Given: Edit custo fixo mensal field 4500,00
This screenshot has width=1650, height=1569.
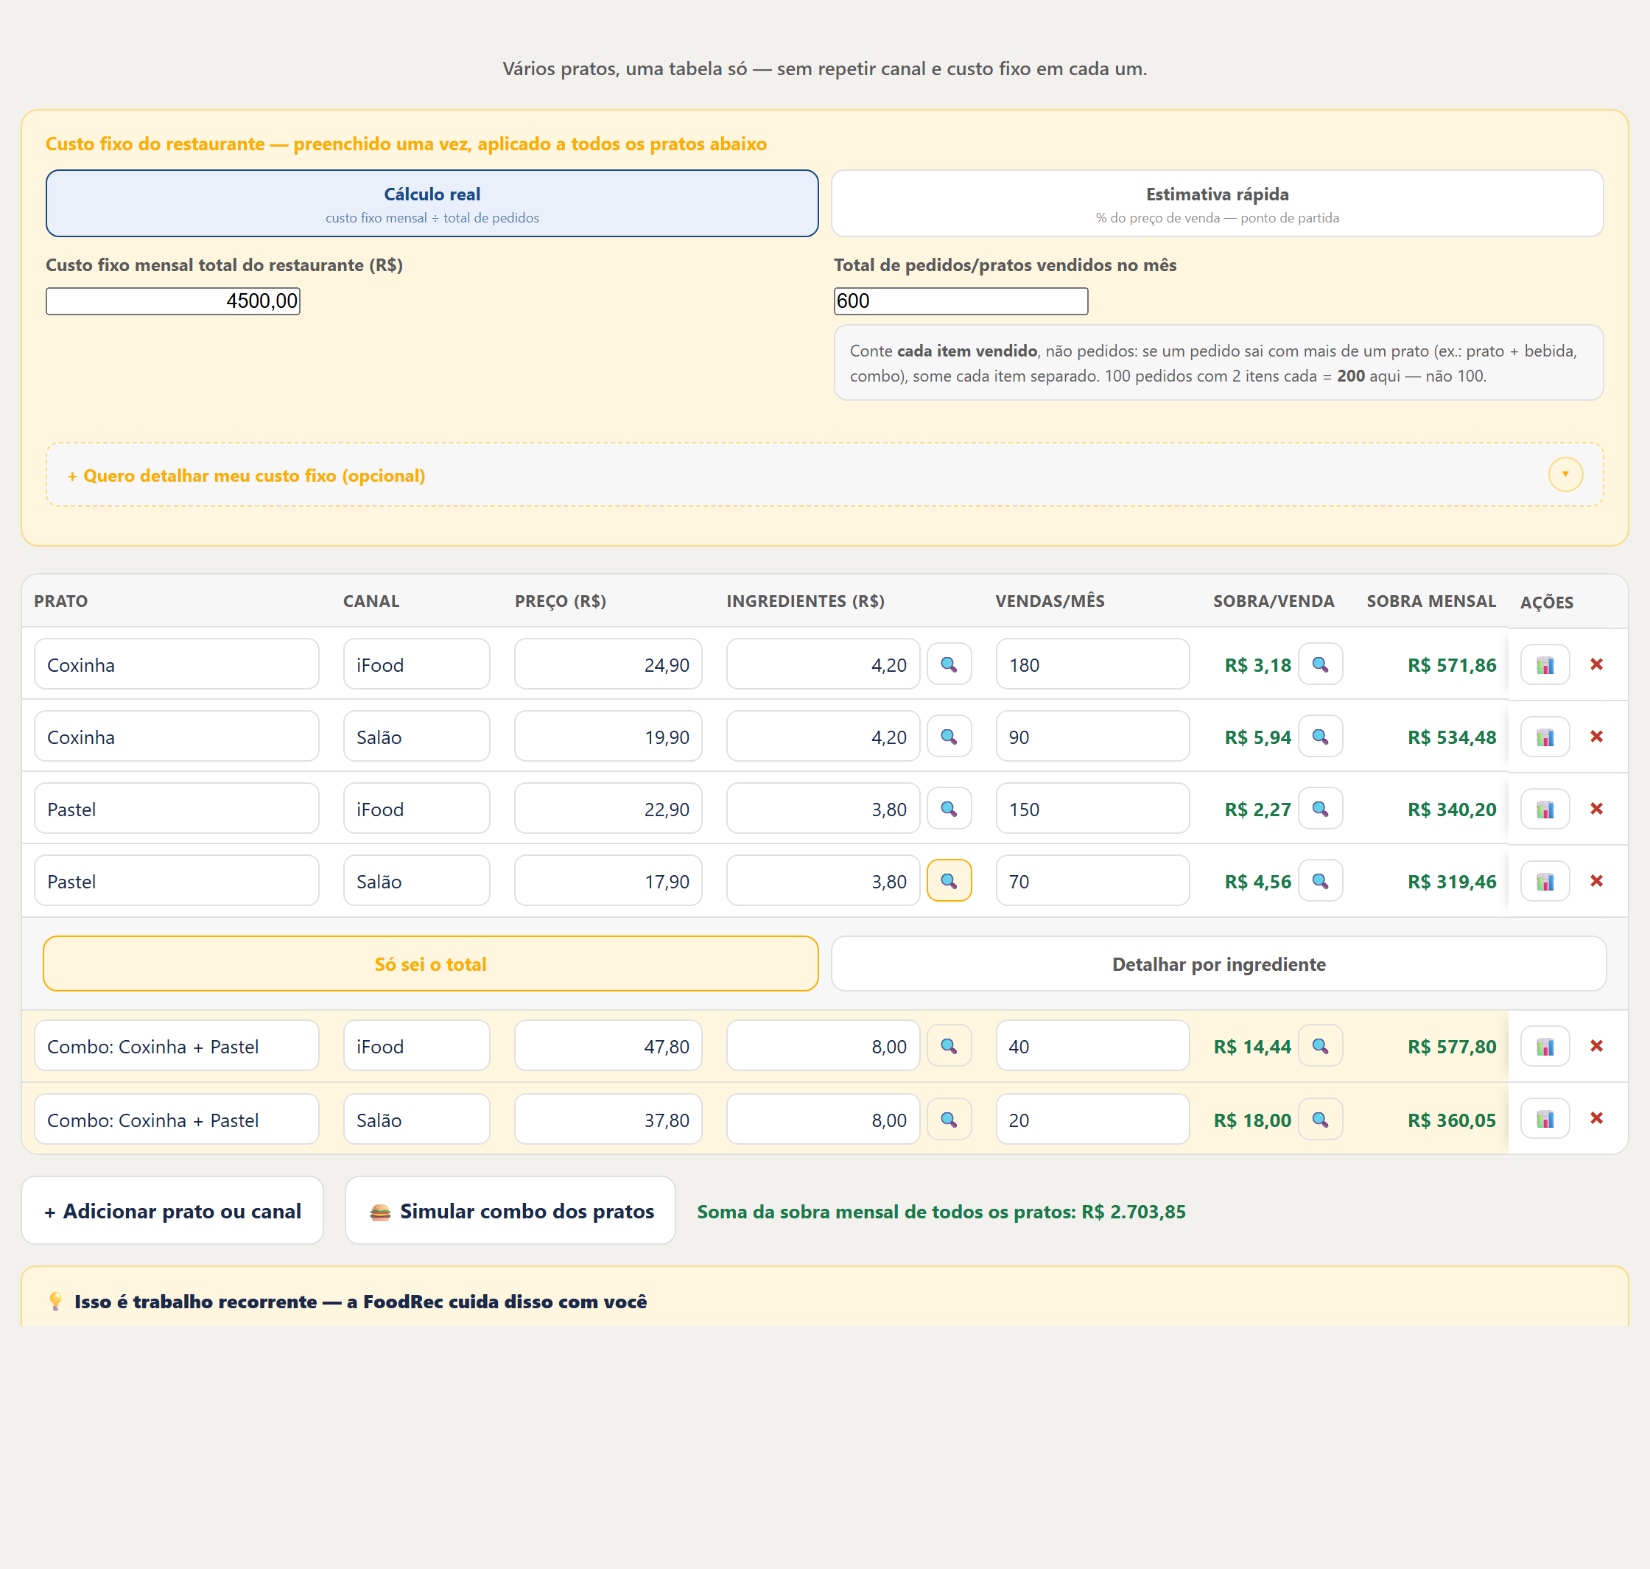Looking at the screenshot, I should 173,301.
